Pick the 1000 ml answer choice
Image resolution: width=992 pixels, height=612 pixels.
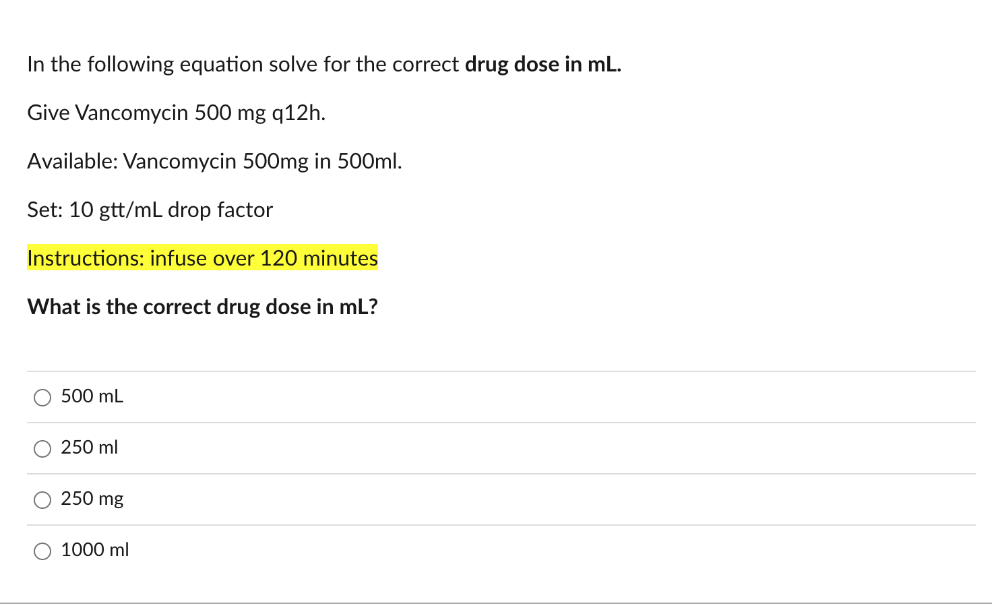42,551
